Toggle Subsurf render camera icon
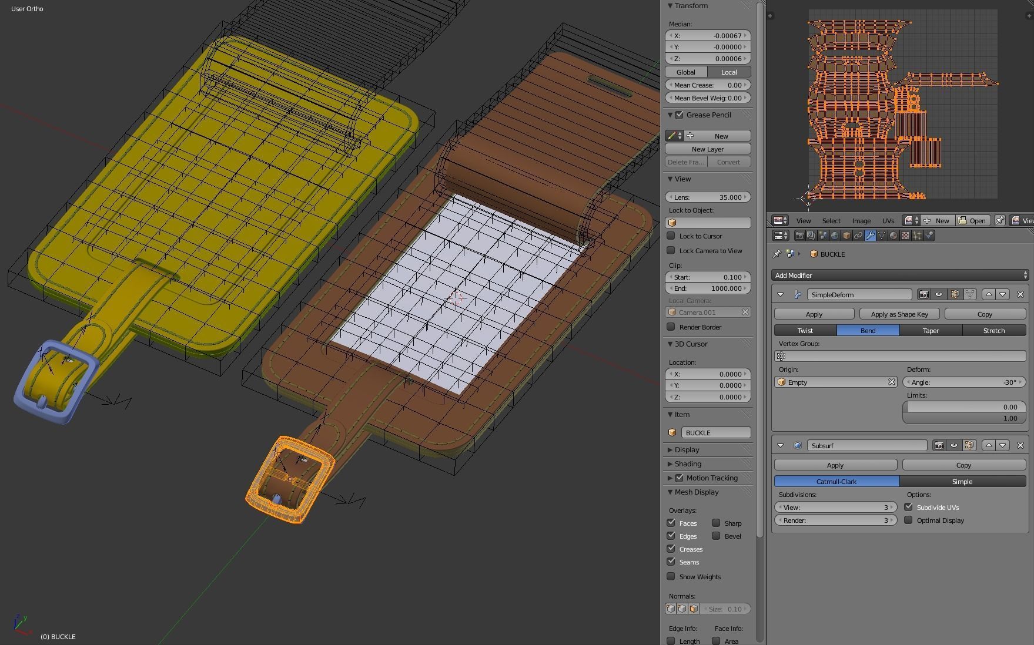1034x645 pixels. [939, 445]
